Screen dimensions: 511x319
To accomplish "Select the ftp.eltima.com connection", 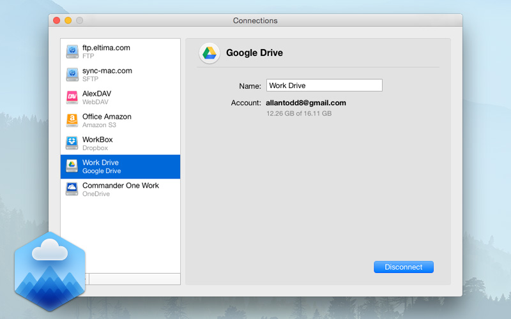I will (x=120, y=52).
